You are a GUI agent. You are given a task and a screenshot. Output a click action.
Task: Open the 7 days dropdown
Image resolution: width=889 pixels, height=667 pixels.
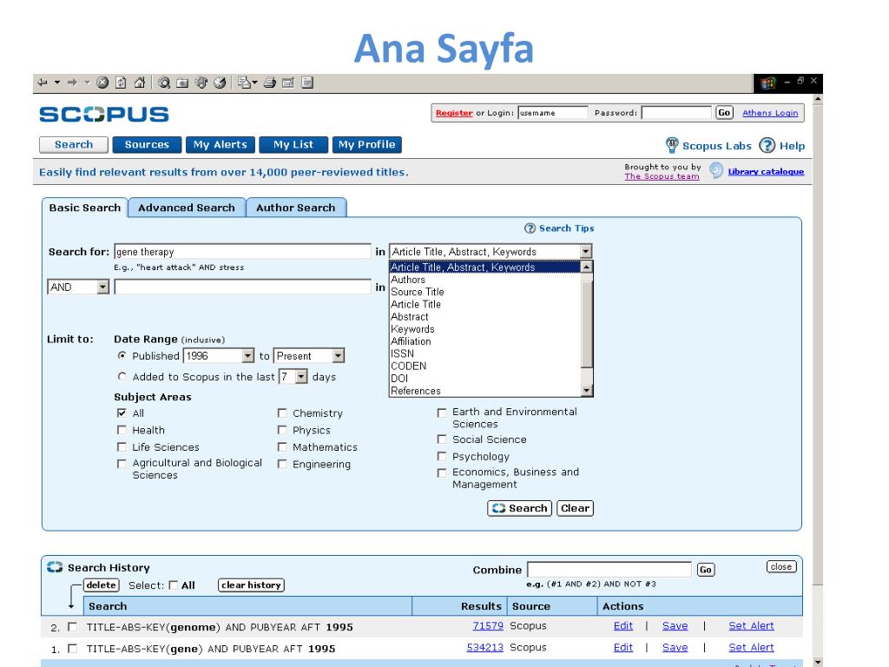point(301,377)
